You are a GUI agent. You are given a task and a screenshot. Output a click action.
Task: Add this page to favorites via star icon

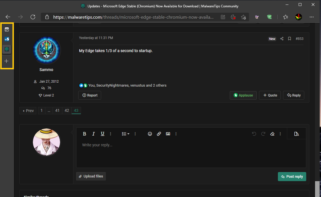(243, 17)
